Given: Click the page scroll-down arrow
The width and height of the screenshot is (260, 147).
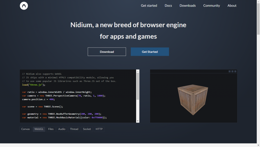Looking at the screenshot, I should coord(258,145).
